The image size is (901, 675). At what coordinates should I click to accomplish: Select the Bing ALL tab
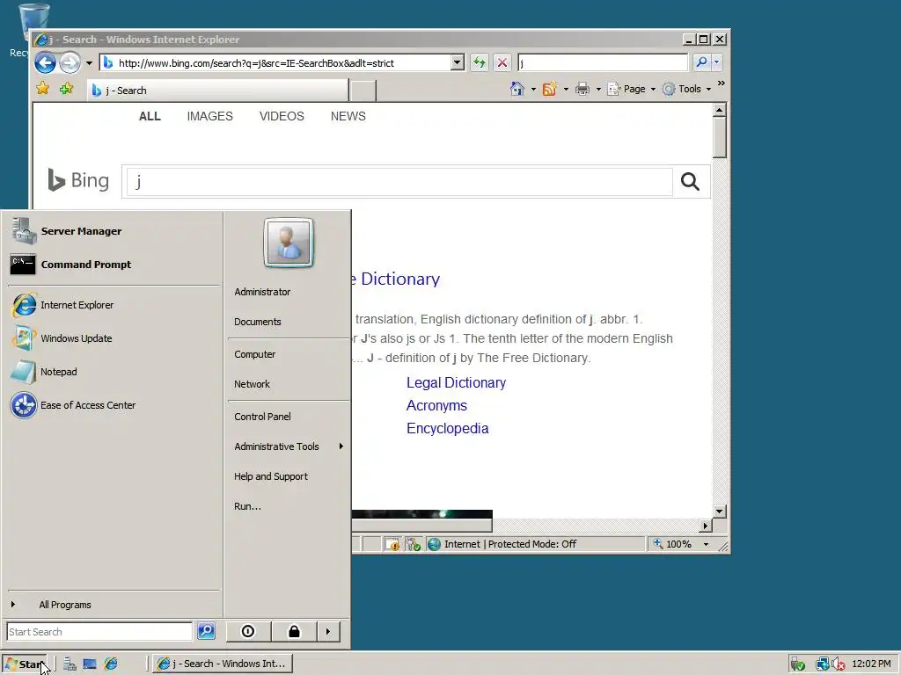[150, 116]
